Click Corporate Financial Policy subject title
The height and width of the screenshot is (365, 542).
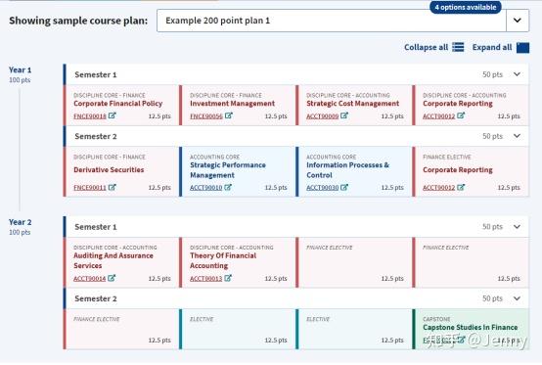(117, 104)
